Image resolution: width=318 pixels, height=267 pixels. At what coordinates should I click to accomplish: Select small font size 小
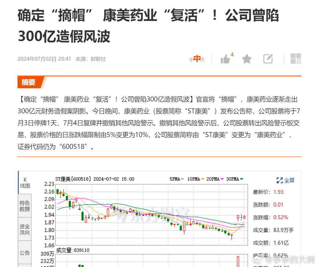(191, 60)
